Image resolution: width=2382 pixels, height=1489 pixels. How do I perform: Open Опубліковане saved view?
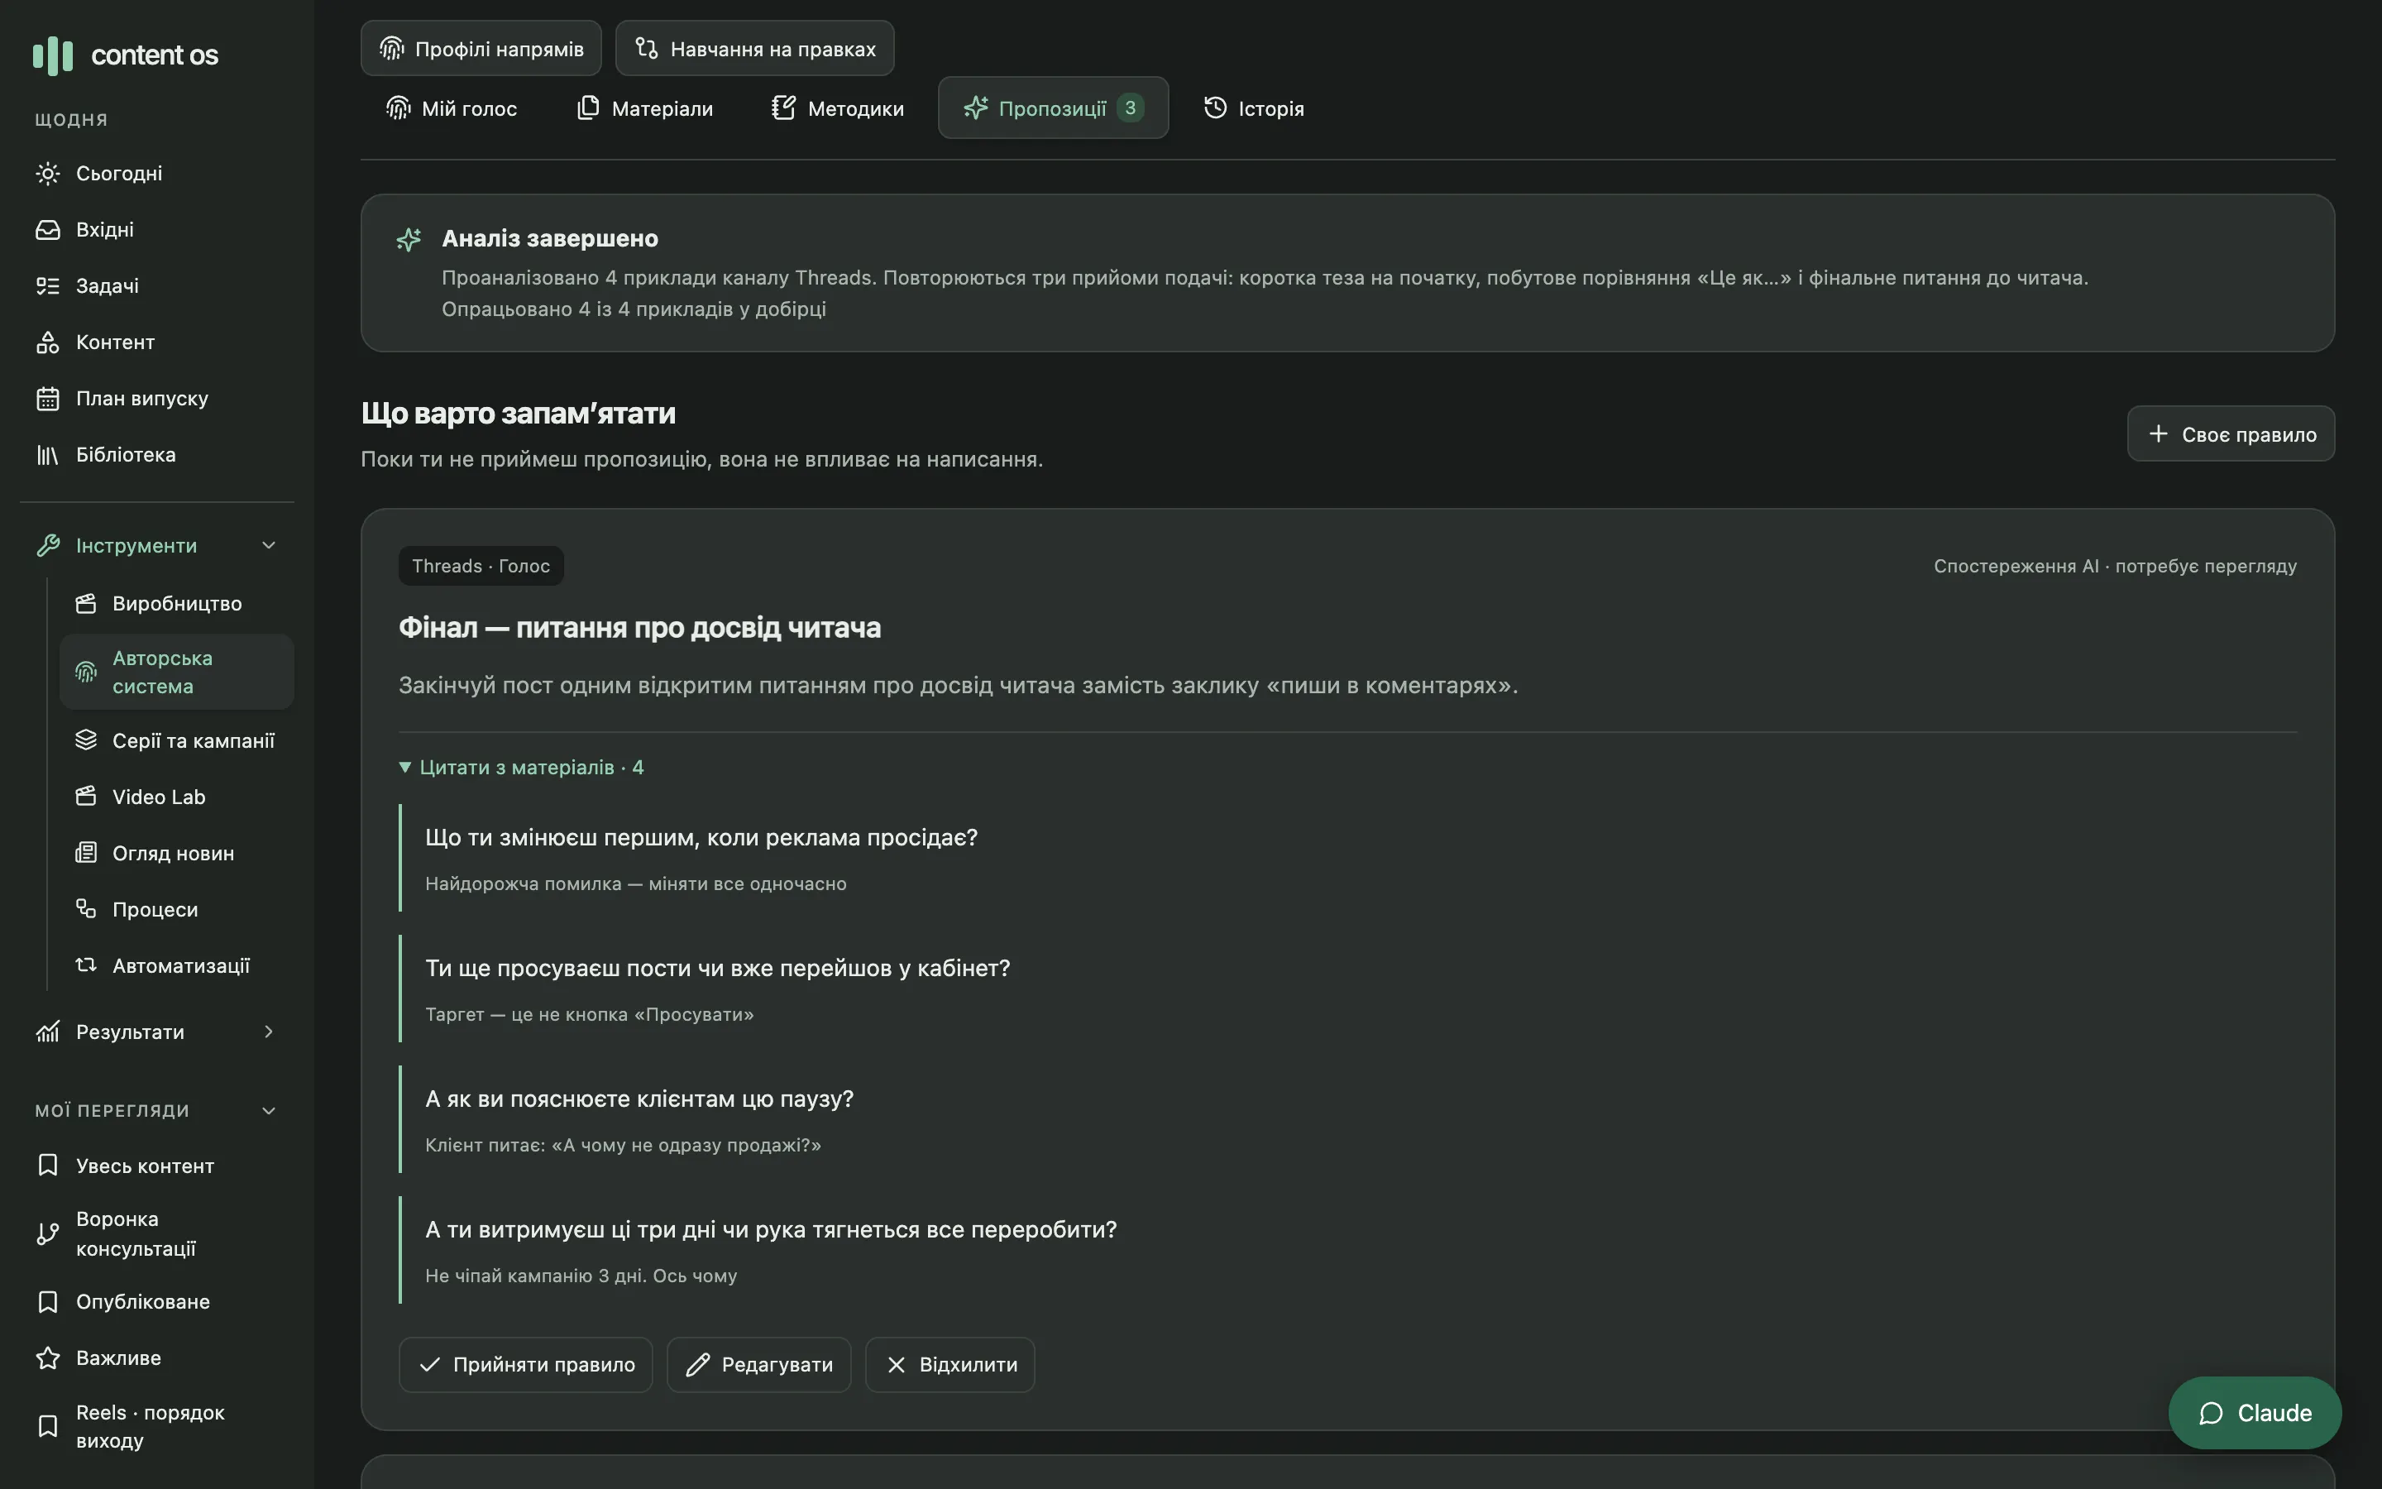(x=157, y=1301)
